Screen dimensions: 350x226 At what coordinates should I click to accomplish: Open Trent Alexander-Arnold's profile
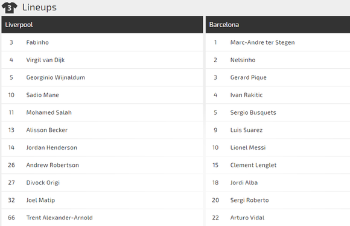click(59, 218)
